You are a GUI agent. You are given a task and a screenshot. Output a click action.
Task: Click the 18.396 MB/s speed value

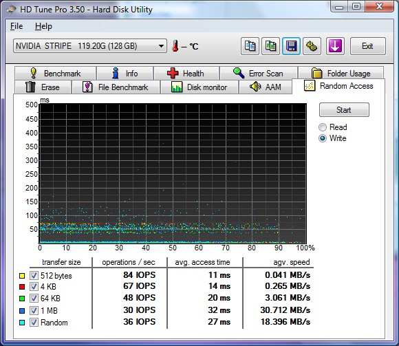pos(285,322)
